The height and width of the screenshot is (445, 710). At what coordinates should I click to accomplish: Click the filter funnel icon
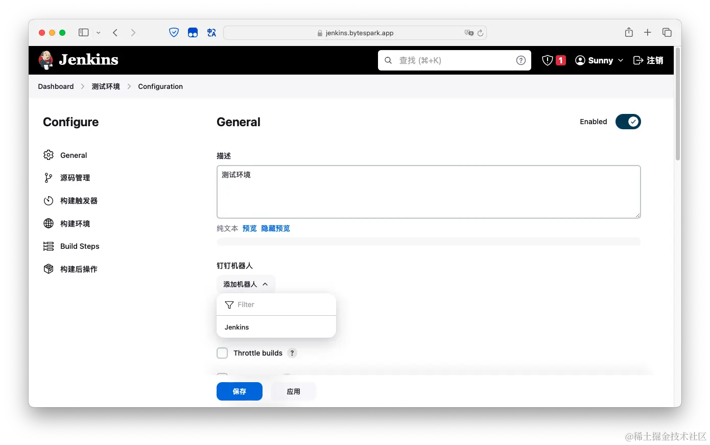229,305
